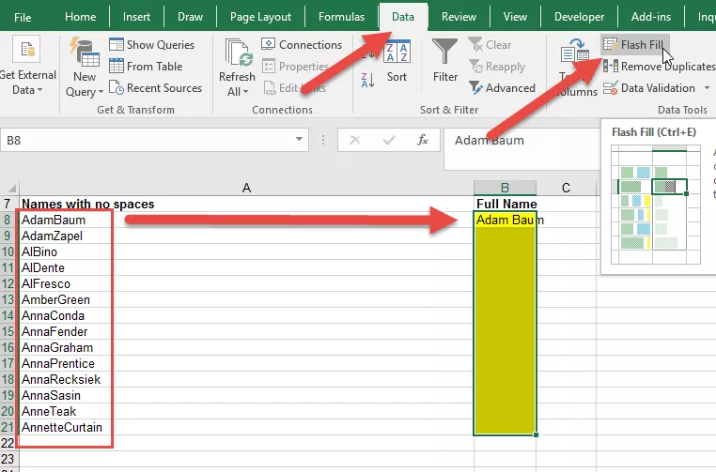The height and width of the screenshot is (472, 716).
Task: Select row 22 header
Action: (x=8, y=443)
